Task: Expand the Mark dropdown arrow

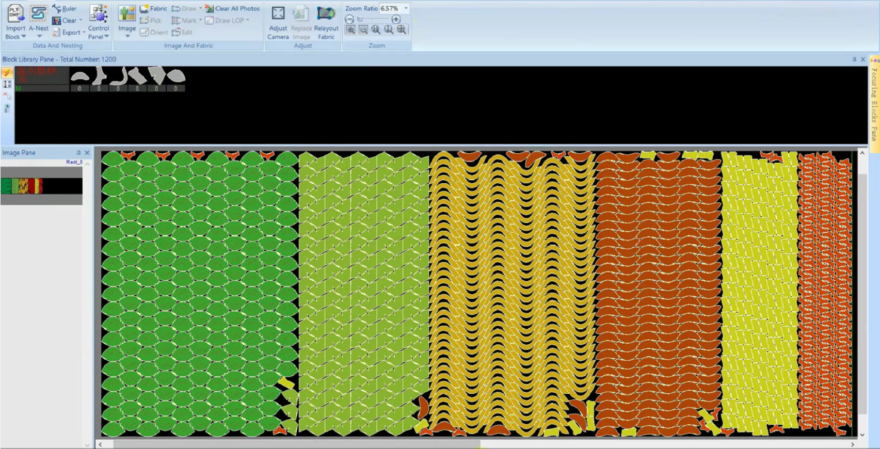Action: coord(201,20)
